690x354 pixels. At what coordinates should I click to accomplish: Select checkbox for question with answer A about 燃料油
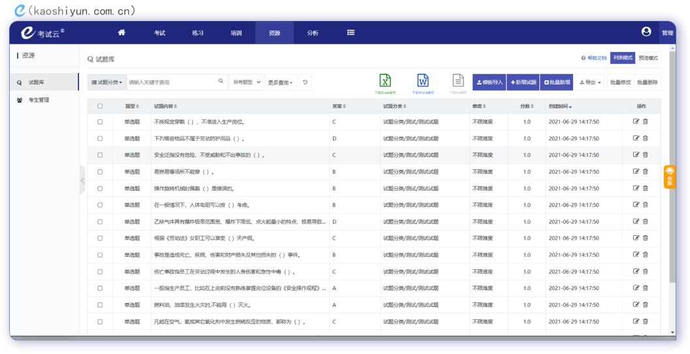coord(100,305)
